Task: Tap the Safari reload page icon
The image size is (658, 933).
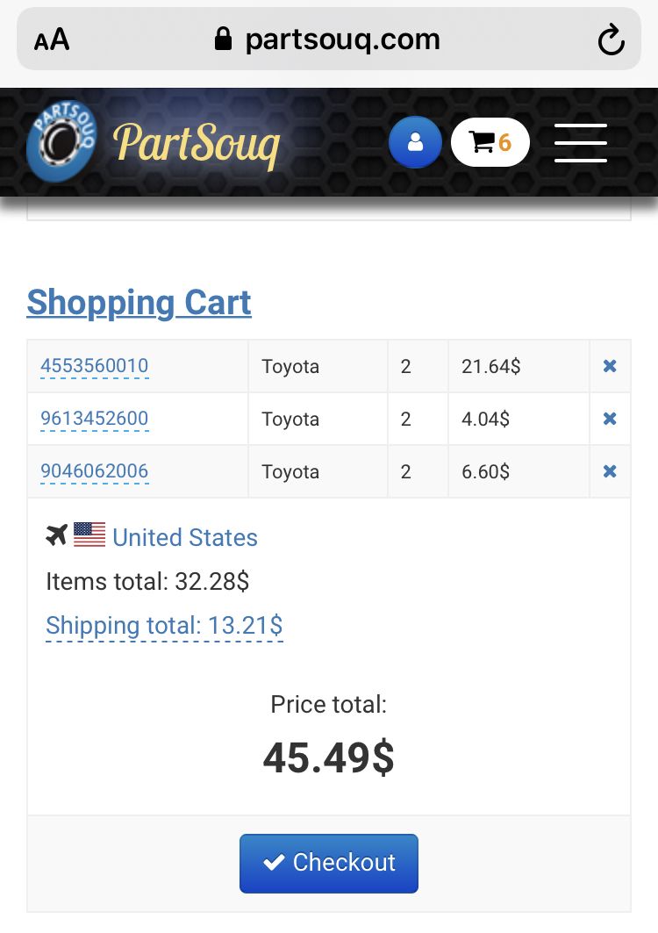Action: click(611, 39)
